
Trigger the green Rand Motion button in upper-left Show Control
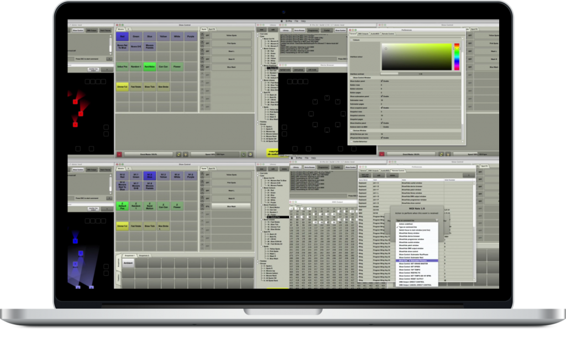coord(150,67)
